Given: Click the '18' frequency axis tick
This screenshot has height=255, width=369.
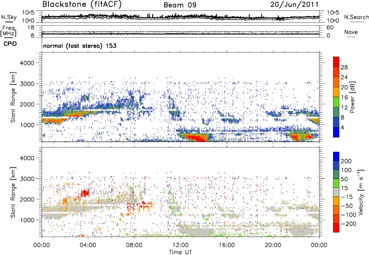Looking at the screenshot, I should (31, 28).
